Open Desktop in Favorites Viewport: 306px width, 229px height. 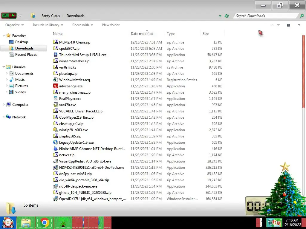[x=22, y=42]
